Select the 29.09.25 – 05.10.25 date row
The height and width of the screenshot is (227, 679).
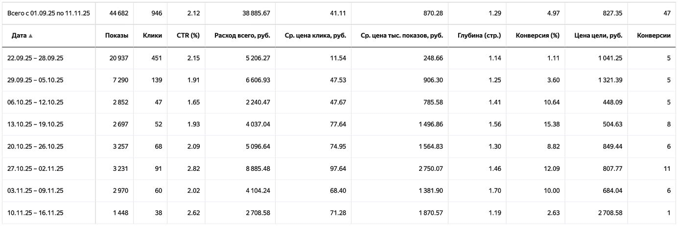tap(35, 80)
